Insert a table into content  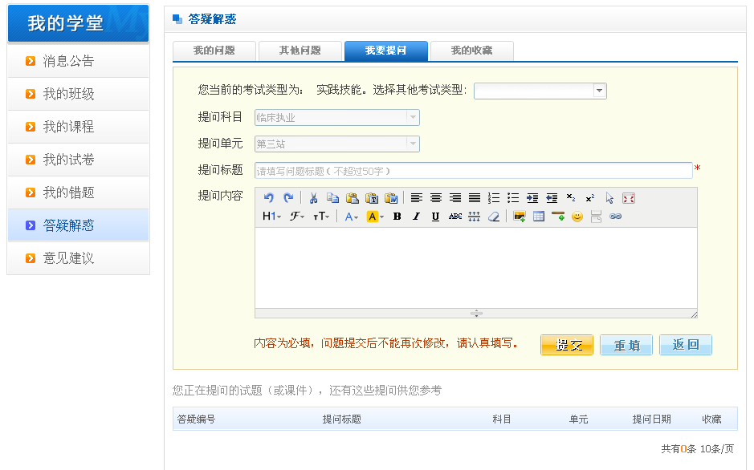pos(539,217)
